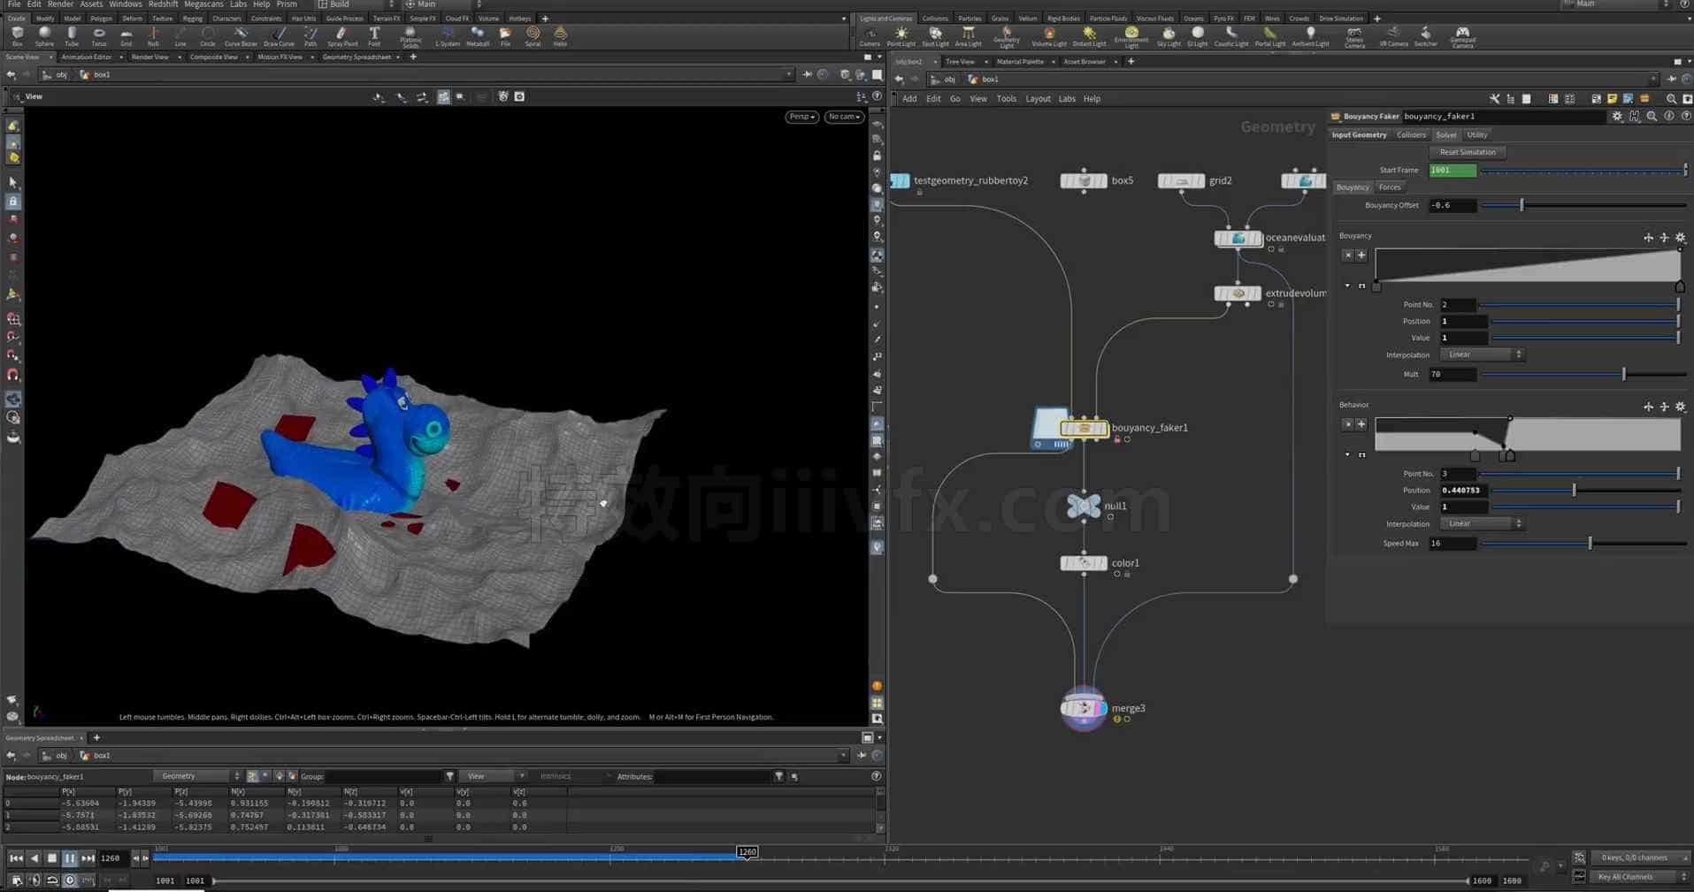
Task: Toggle the timeline loop playback mode
Action: pyautogui.click(x=52, y=881)
